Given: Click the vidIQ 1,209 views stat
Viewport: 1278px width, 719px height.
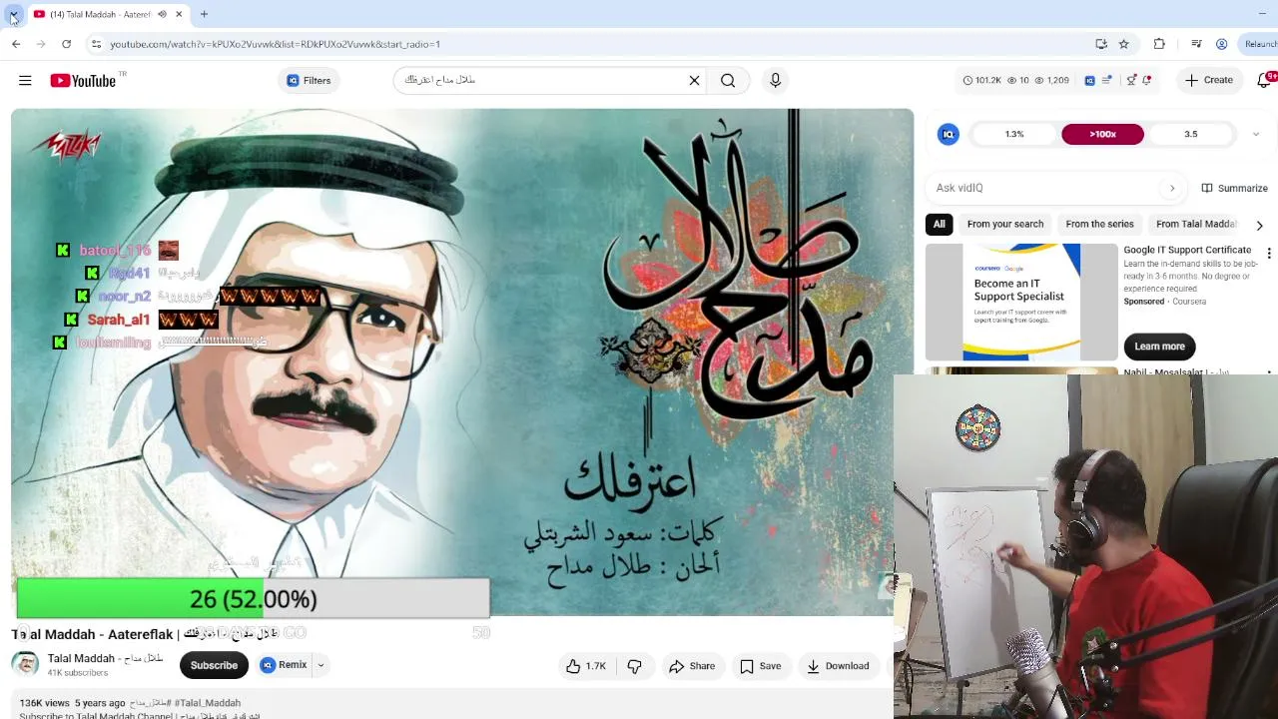Looking at the screenshot, I should tap(1051, 81).
